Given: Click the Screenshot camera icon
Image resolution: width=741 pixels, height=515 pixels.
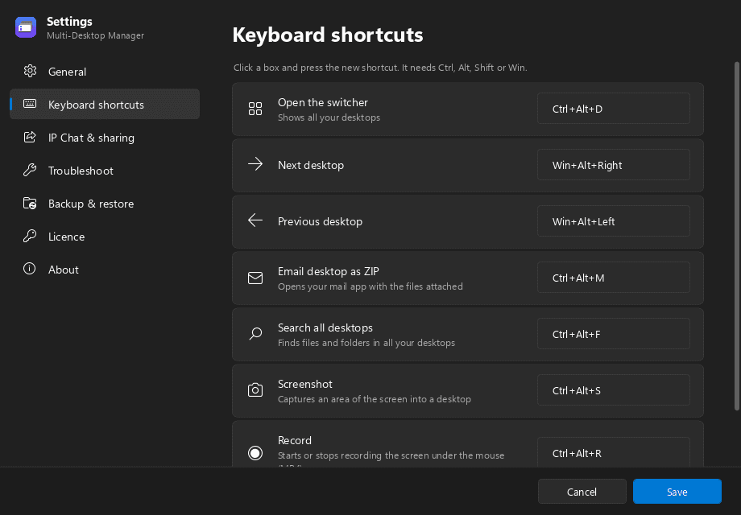Looking at the screenshot, I should (255, 390).
